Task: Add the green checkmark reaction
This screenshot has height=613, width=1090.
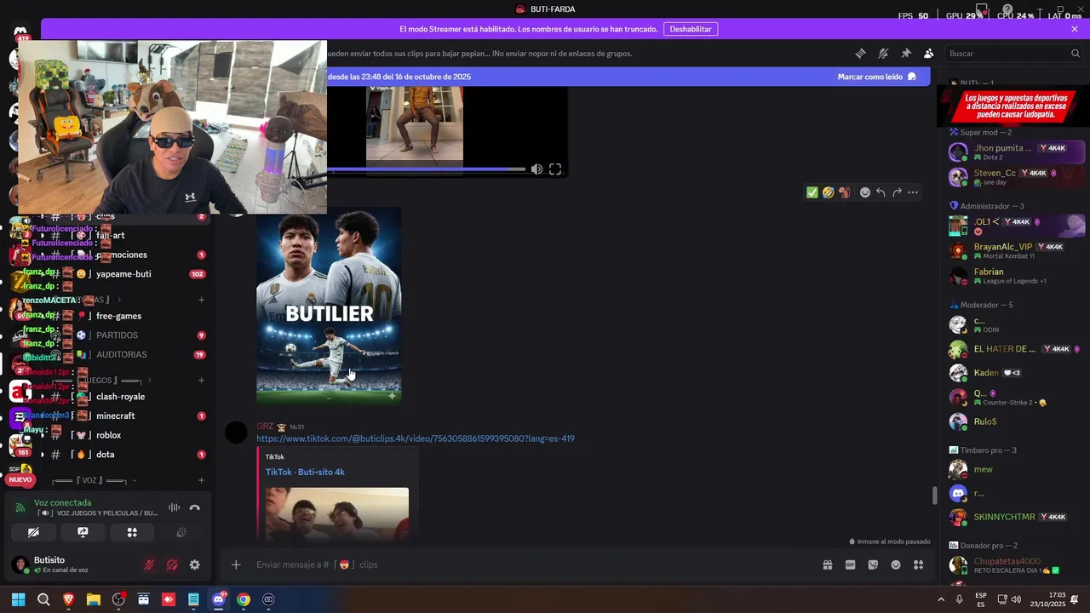Action: [x=812, y=192]
